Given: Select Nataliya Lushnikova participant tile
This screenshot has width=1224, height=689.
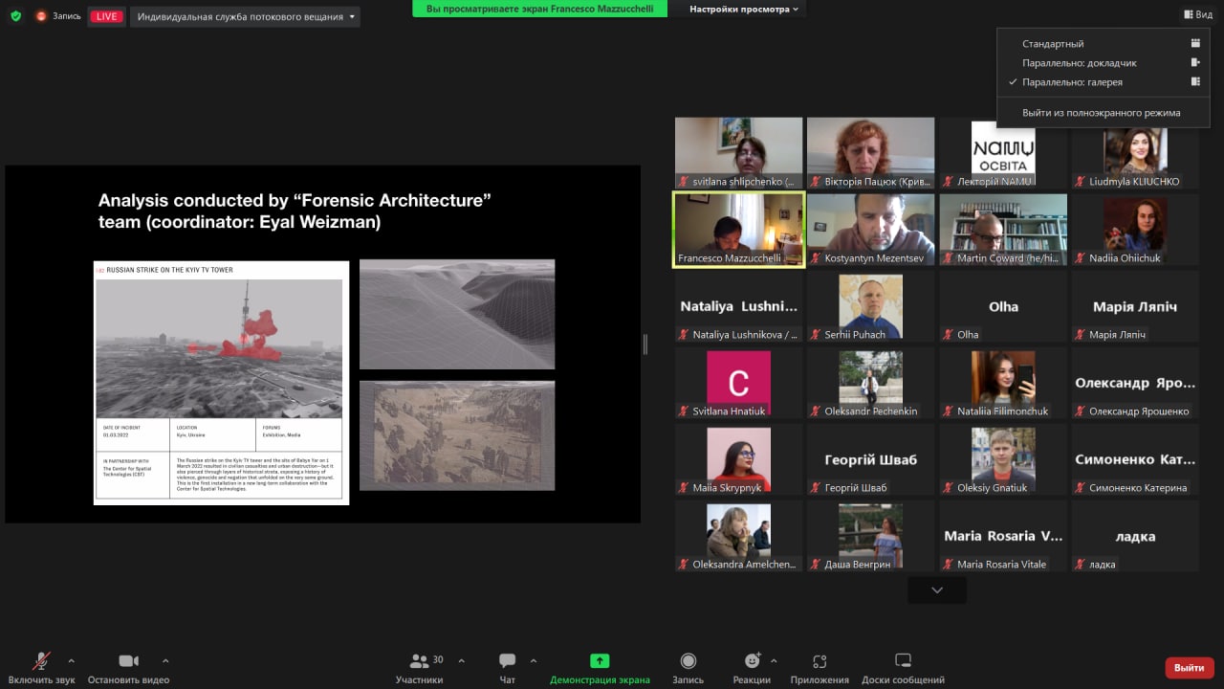Looking at the screenshot, I should 738,306.
